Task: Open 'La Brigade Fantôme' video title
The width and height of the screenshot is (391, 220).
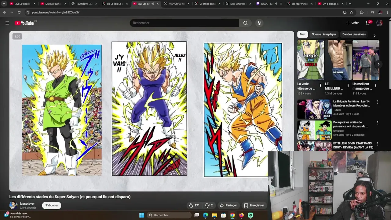Action: tap(352, 103)
